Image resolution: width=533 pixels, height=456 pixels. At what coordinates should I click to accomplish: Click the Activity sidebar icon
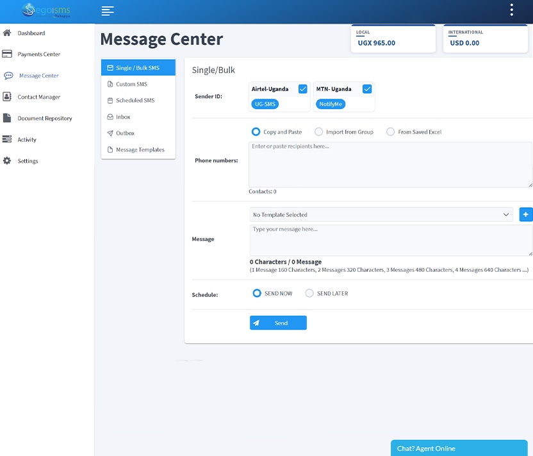(x=7, y=139)
